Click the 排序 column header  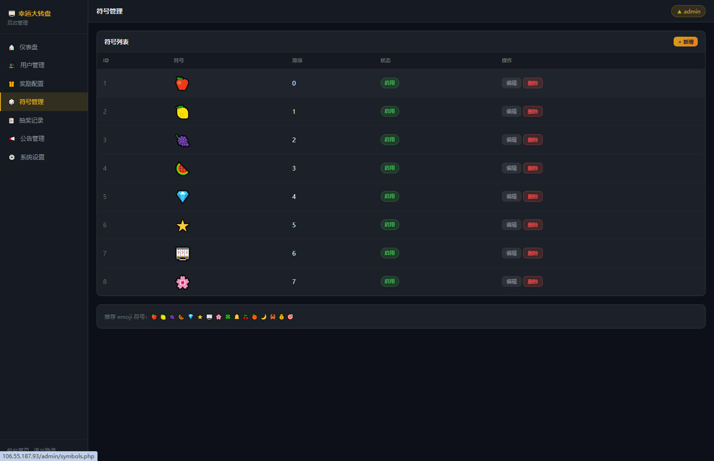tap(297, 60)
